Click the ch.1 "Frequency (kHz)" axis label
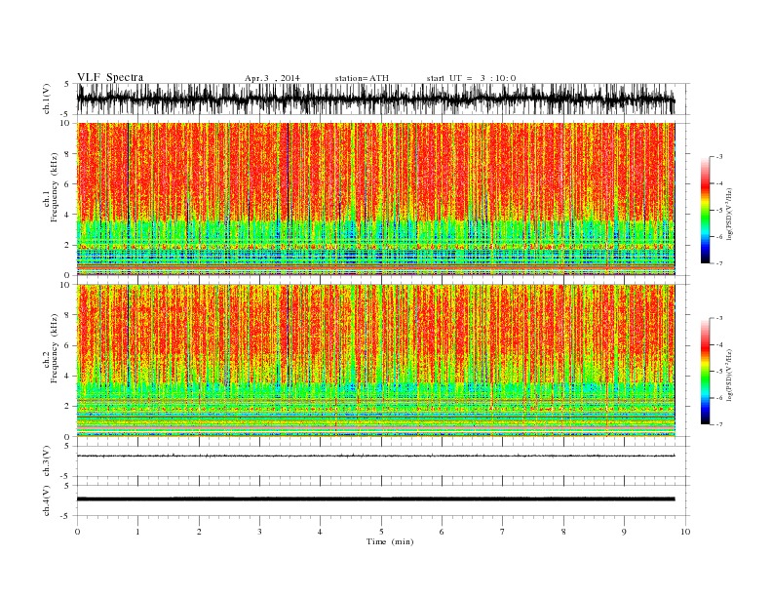 (x=54, y=187)
